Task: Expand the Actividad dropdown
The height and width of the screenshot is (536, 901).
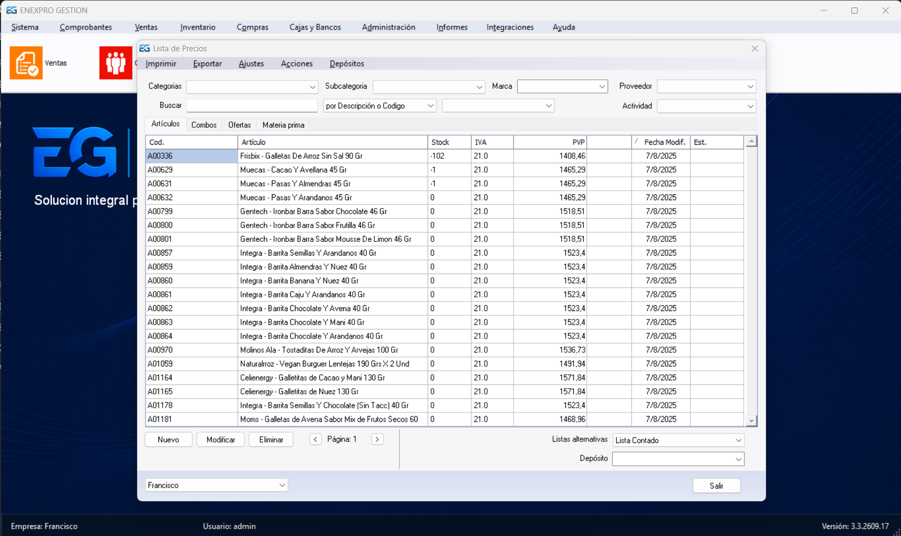Action: 750,106
